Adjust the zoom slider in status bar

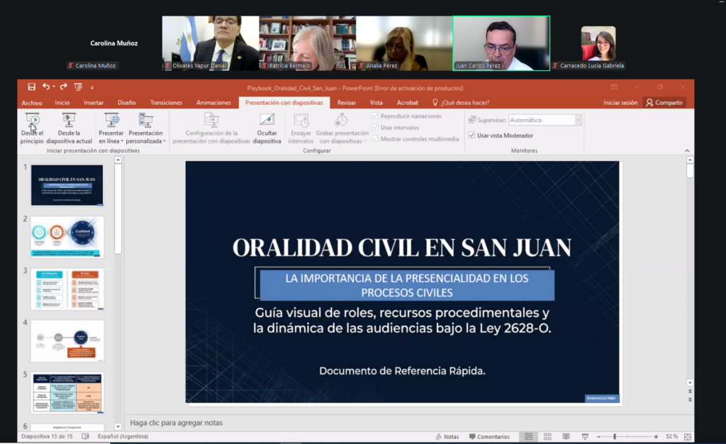(x=615, y=437)
